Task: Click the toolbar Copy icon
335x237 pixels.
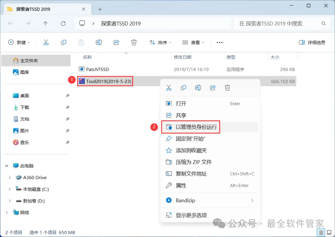Action: point(64,42)
